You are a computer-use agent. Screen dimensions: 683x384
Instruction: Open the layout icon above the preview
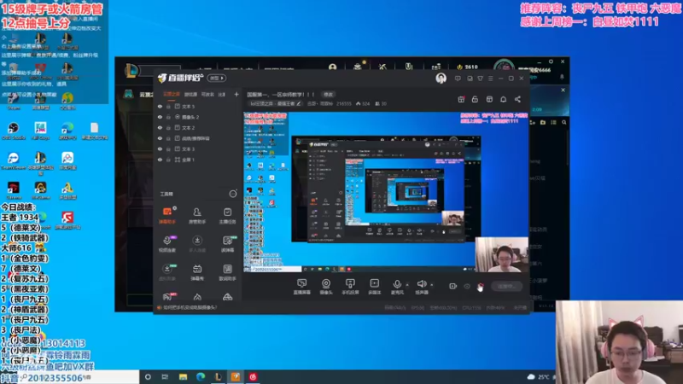pos(489,99)
